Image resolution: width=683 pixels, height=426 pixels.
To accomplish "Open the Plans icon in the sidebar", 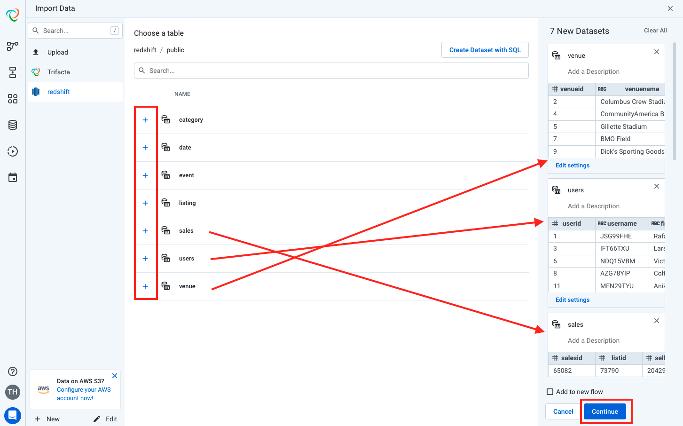I will [12, 72].
